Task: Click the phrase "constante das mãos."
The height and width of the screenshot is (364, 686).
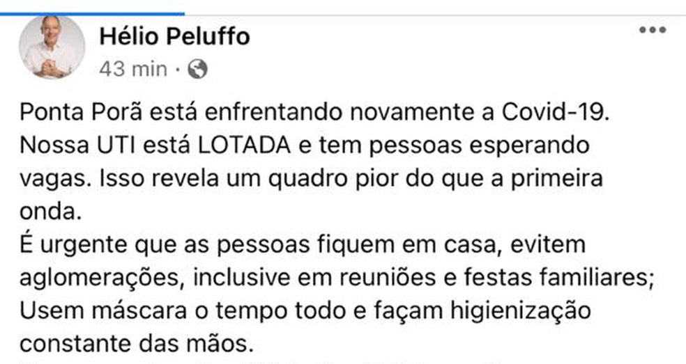Action: click(137, 344)
